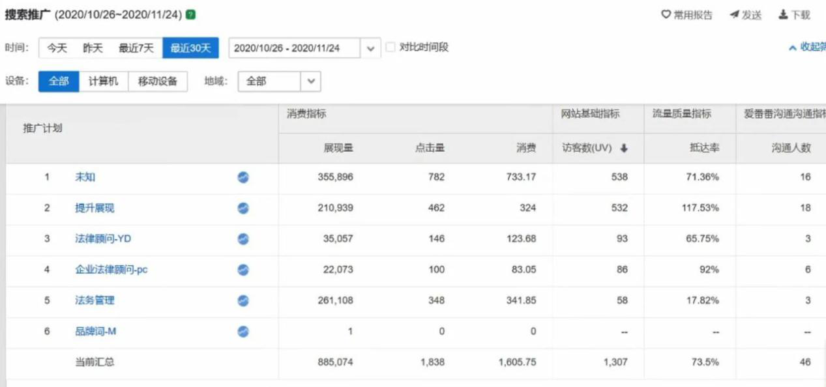The width and height of the screenshot is (826, 387).
Task: Open the 未知 campaign link
Action: [x=85, y=177]
